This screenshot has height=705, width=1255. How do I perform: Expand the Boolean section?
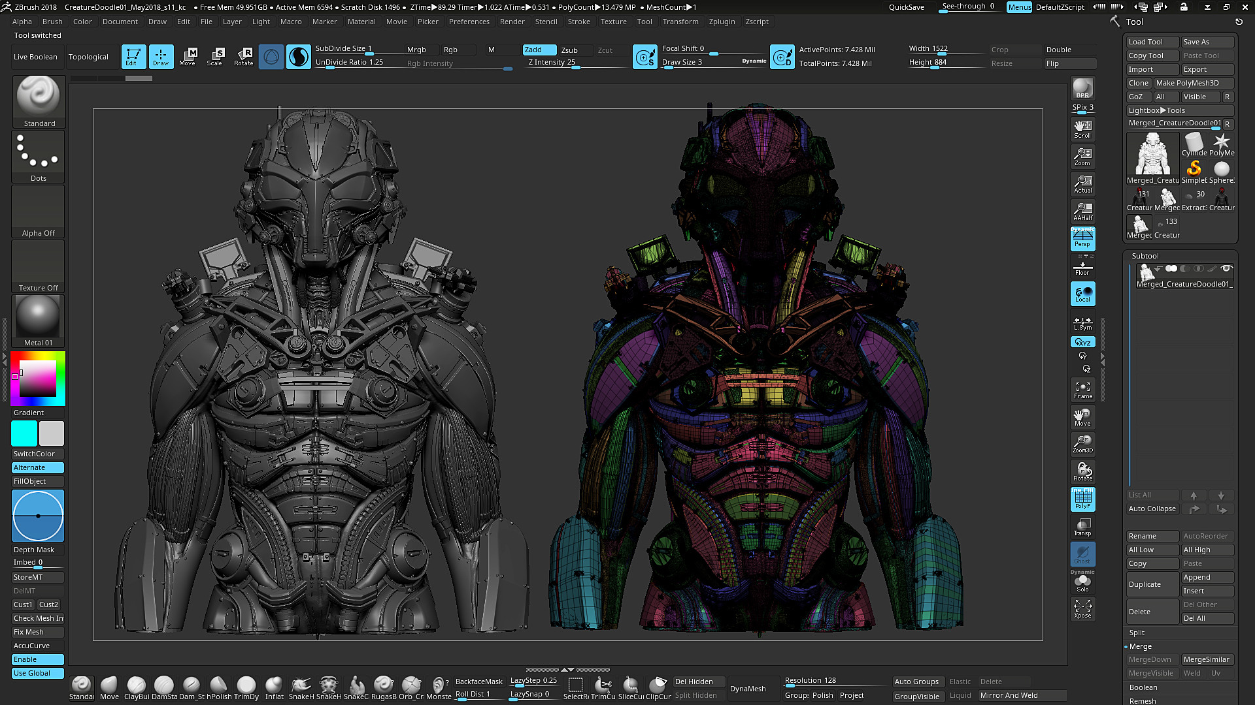pos(1143,687)
